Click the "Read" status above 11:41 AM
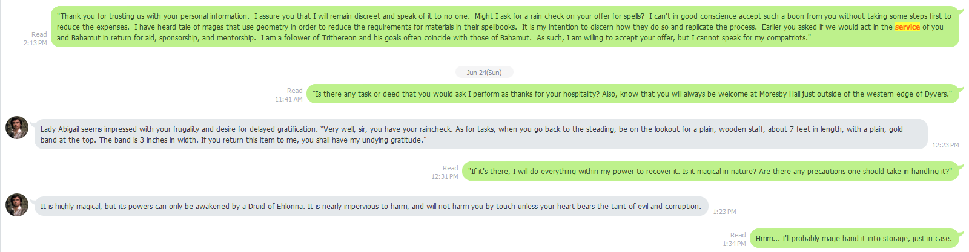969x252 pixels. [294, 91]
